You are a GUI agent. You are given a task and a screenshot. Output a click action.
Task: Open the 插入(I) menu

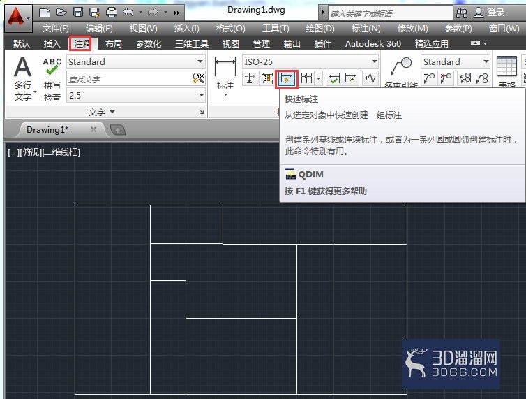pyautogui.click(x=186, y=29)
